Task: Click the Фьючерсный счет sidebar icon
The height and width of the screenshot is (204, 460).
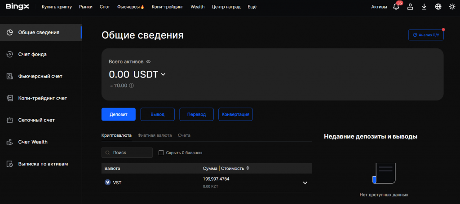Action: click(x=10, y=76)
